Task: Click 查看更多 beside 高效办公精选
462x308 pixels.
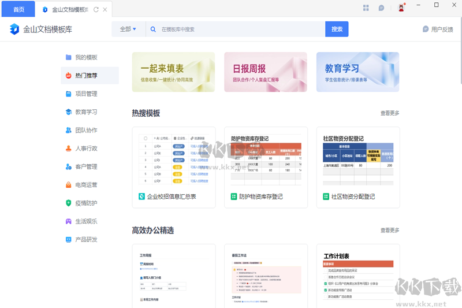Action: tap(389, 230)
